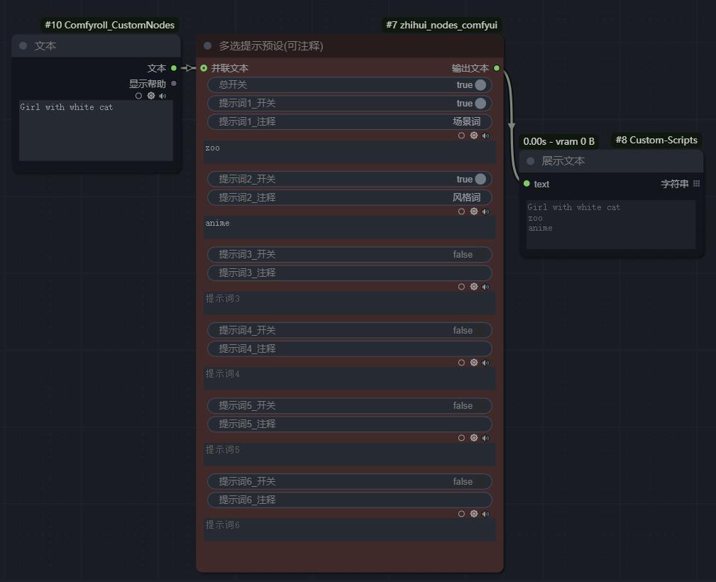
Task: Click the empty 提示词5_注释 field
Action: pyautogui.click(x=350, y=424)
